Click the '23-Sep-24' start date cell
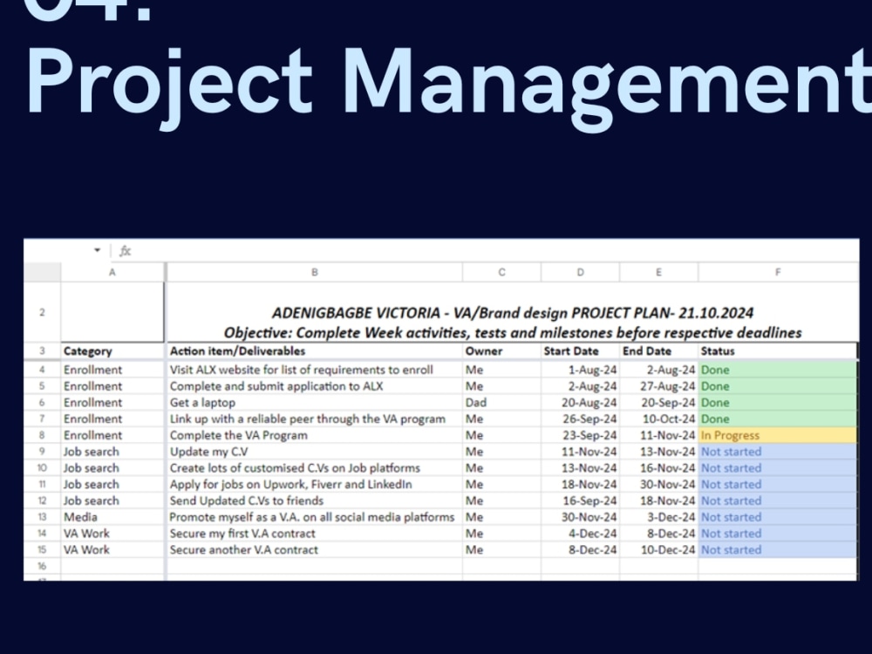 (580, 435)
